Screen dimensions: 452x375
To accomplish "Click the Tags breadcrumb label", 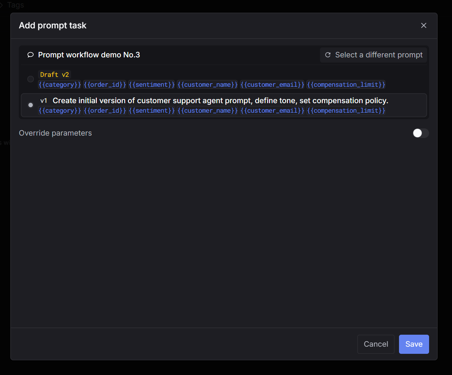I will click(15, 5).
